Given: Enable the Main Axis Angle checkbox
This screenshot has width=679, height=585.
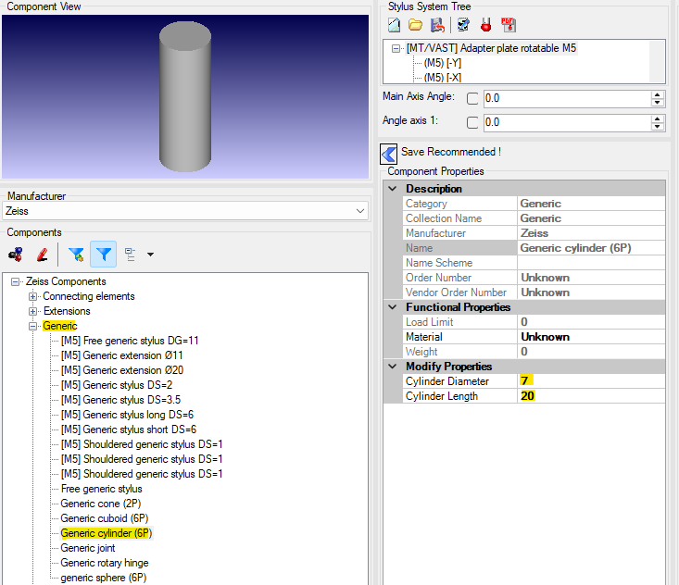Looking at the screenshot, I should pos(472,98).
